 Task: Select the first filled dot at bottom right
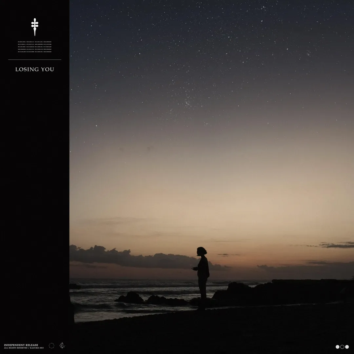point(338,347)
